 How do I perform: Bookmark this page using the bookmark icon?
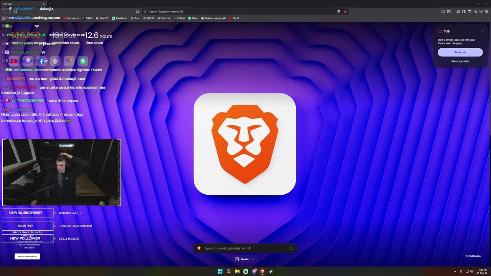138,11
